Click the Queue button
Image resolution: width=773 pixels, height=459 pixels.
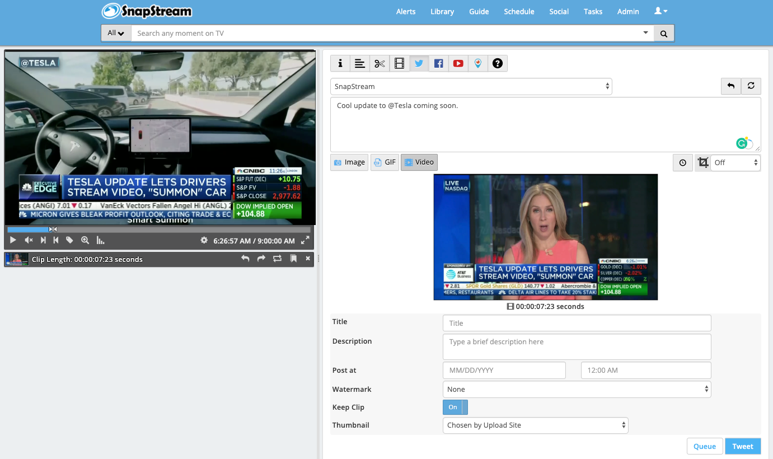[x=704, y=446]
